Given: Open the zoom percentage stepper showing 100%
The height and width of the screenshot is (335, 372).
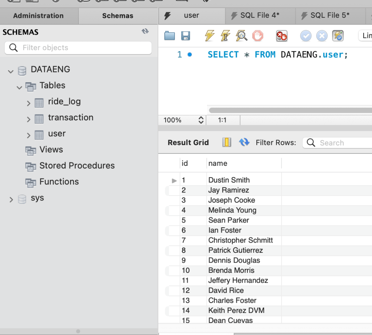Looking at the screenshot, I should tap(201, 120).
